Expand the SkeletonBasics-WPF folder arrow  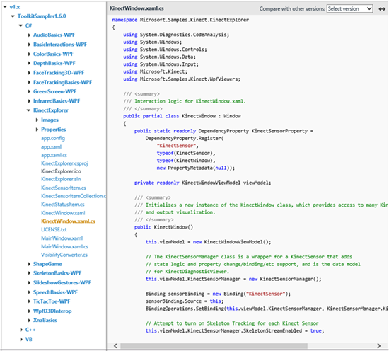(x=29, y=273)
